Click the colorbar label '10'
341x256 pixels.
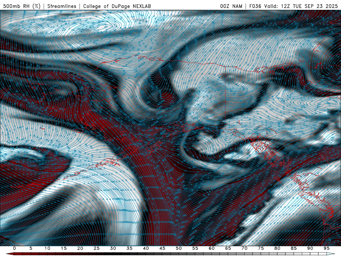click(47, 248)
